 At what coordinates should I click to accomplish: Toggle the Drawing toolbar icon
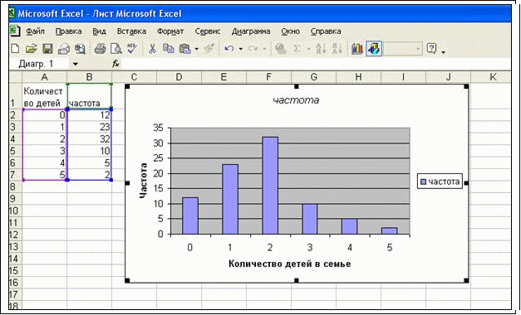pos(374,49)
